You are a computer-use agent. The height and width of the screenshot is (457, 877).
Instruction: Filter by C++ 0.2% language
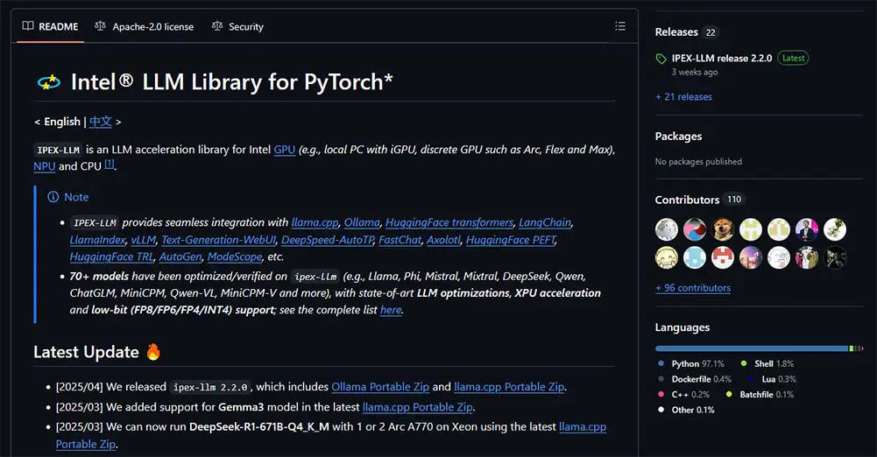pos(684,395)
